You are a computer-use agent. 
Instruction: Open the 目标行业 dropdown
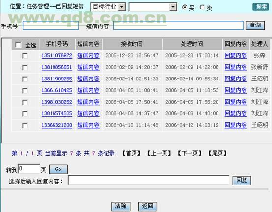108,7
